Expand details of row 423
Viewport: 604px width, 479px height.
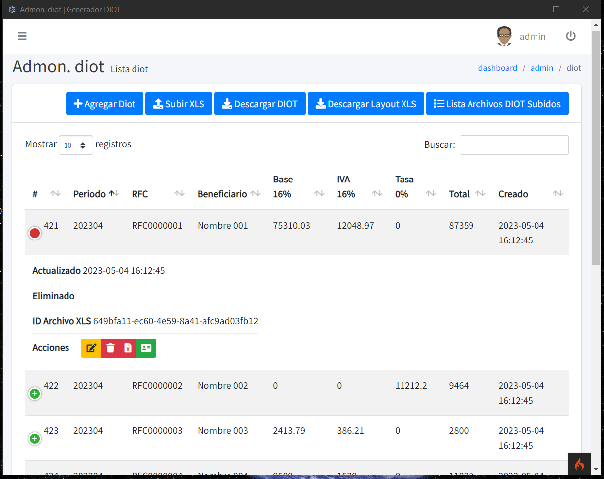pyautogui.click(x=35, y=439)
